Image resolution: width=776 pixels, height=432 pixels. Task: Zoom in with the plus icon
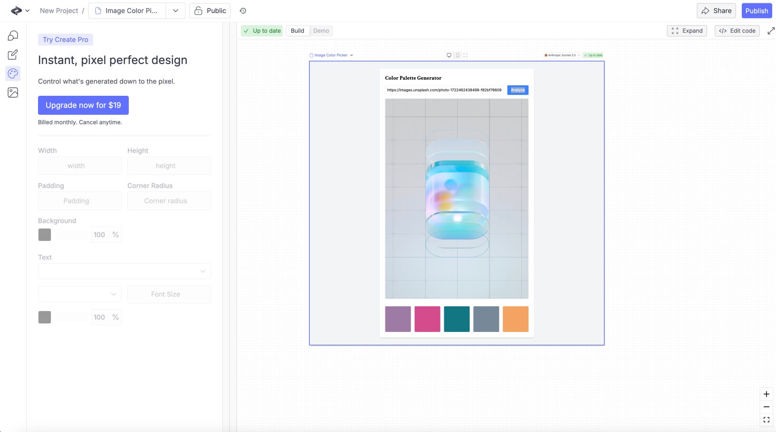pyautogui.click(x=766, y=394)
